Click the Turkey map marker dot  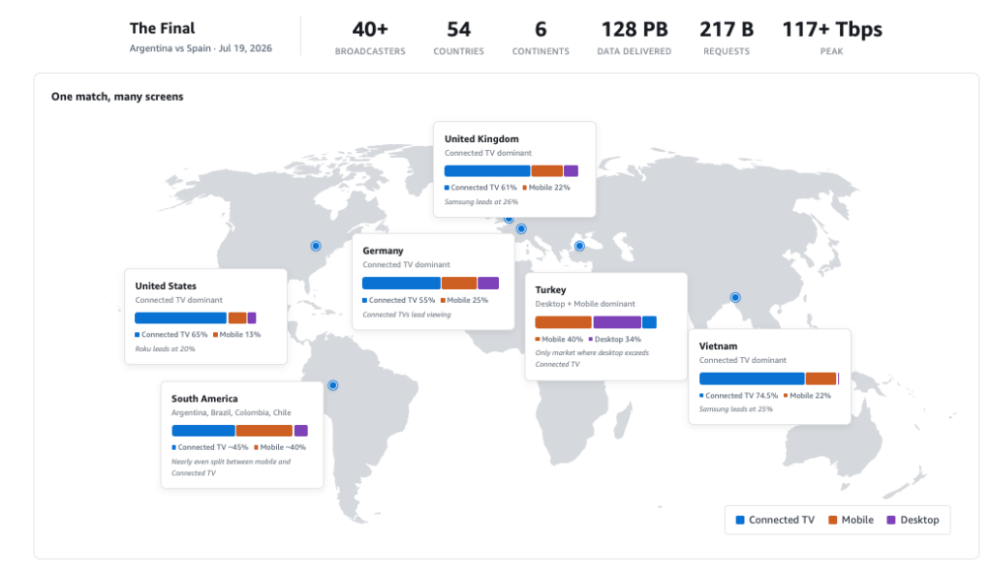(x=579, y=246)
